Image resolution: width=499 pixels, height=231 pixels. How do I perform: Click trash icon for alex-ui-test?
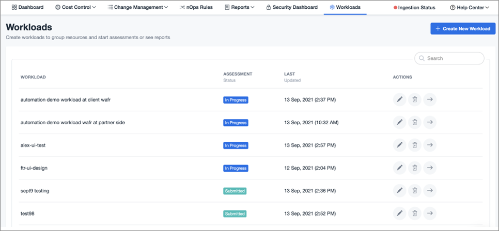point(415,145)
